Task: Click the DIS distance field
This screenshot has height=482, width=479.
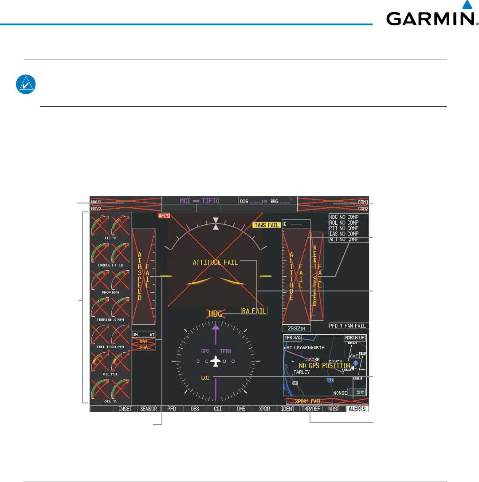Action: tap(253, 201)
